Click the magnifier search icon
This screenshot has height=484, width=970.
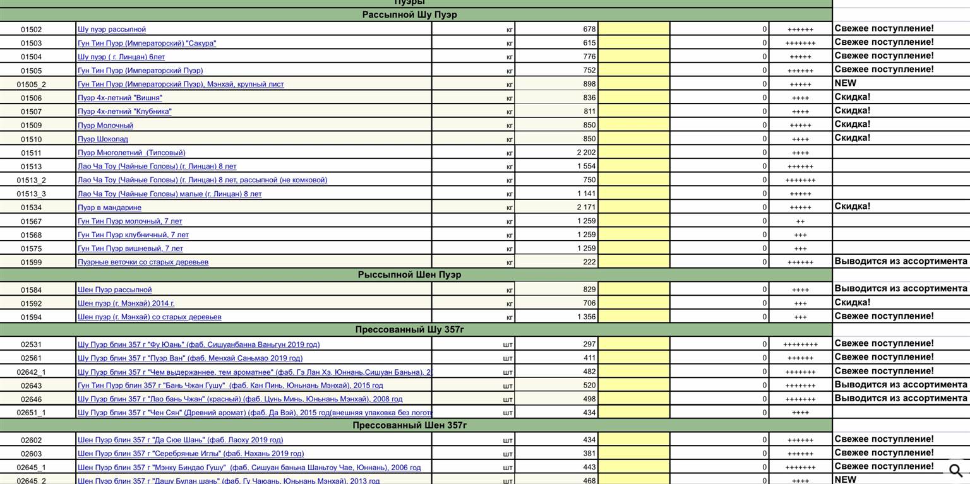coord(955,470)
